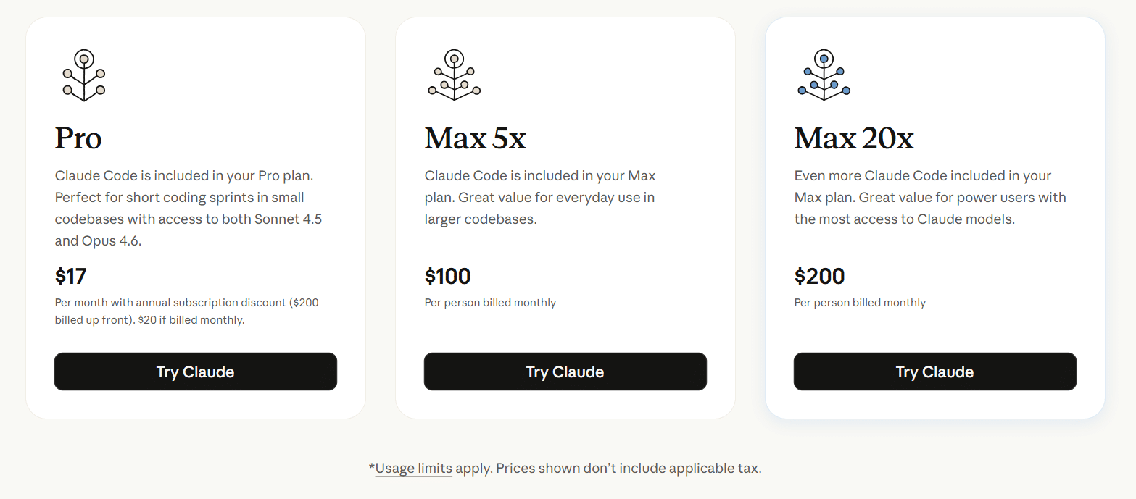Click the Pro plan heading
Screen dimensions: 1136x499
pyautogui.click(x=78, y=138)
